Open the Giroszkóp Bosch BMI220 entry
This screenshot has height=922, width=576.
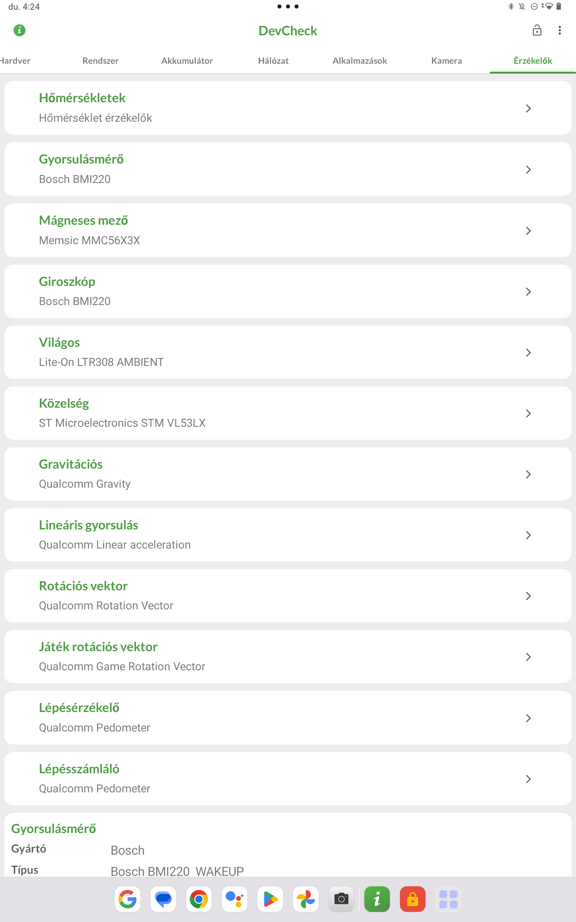tap(288, 291)
